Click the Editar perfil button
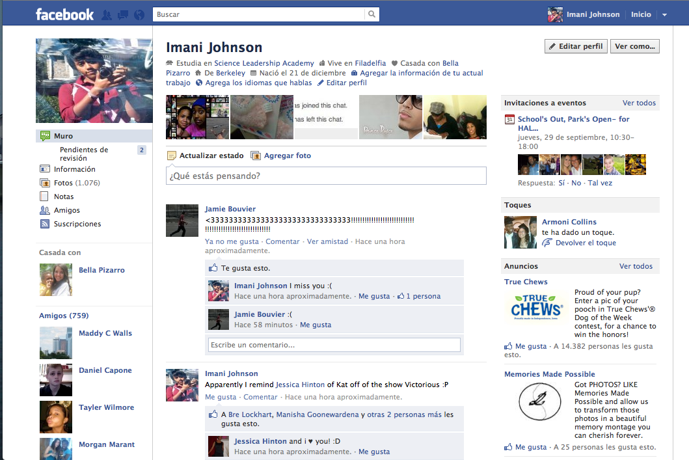 coord(576,46)
